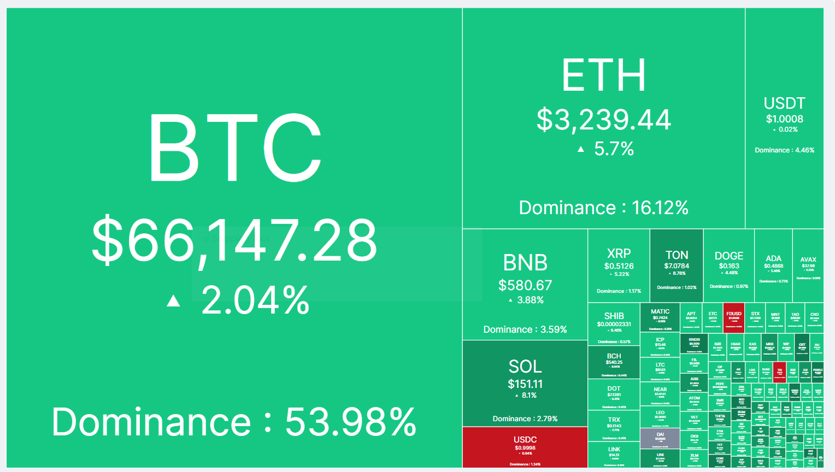This screenshot has height=472, width=835.
Task: Open the DOT tile
Action: [614, 395]
